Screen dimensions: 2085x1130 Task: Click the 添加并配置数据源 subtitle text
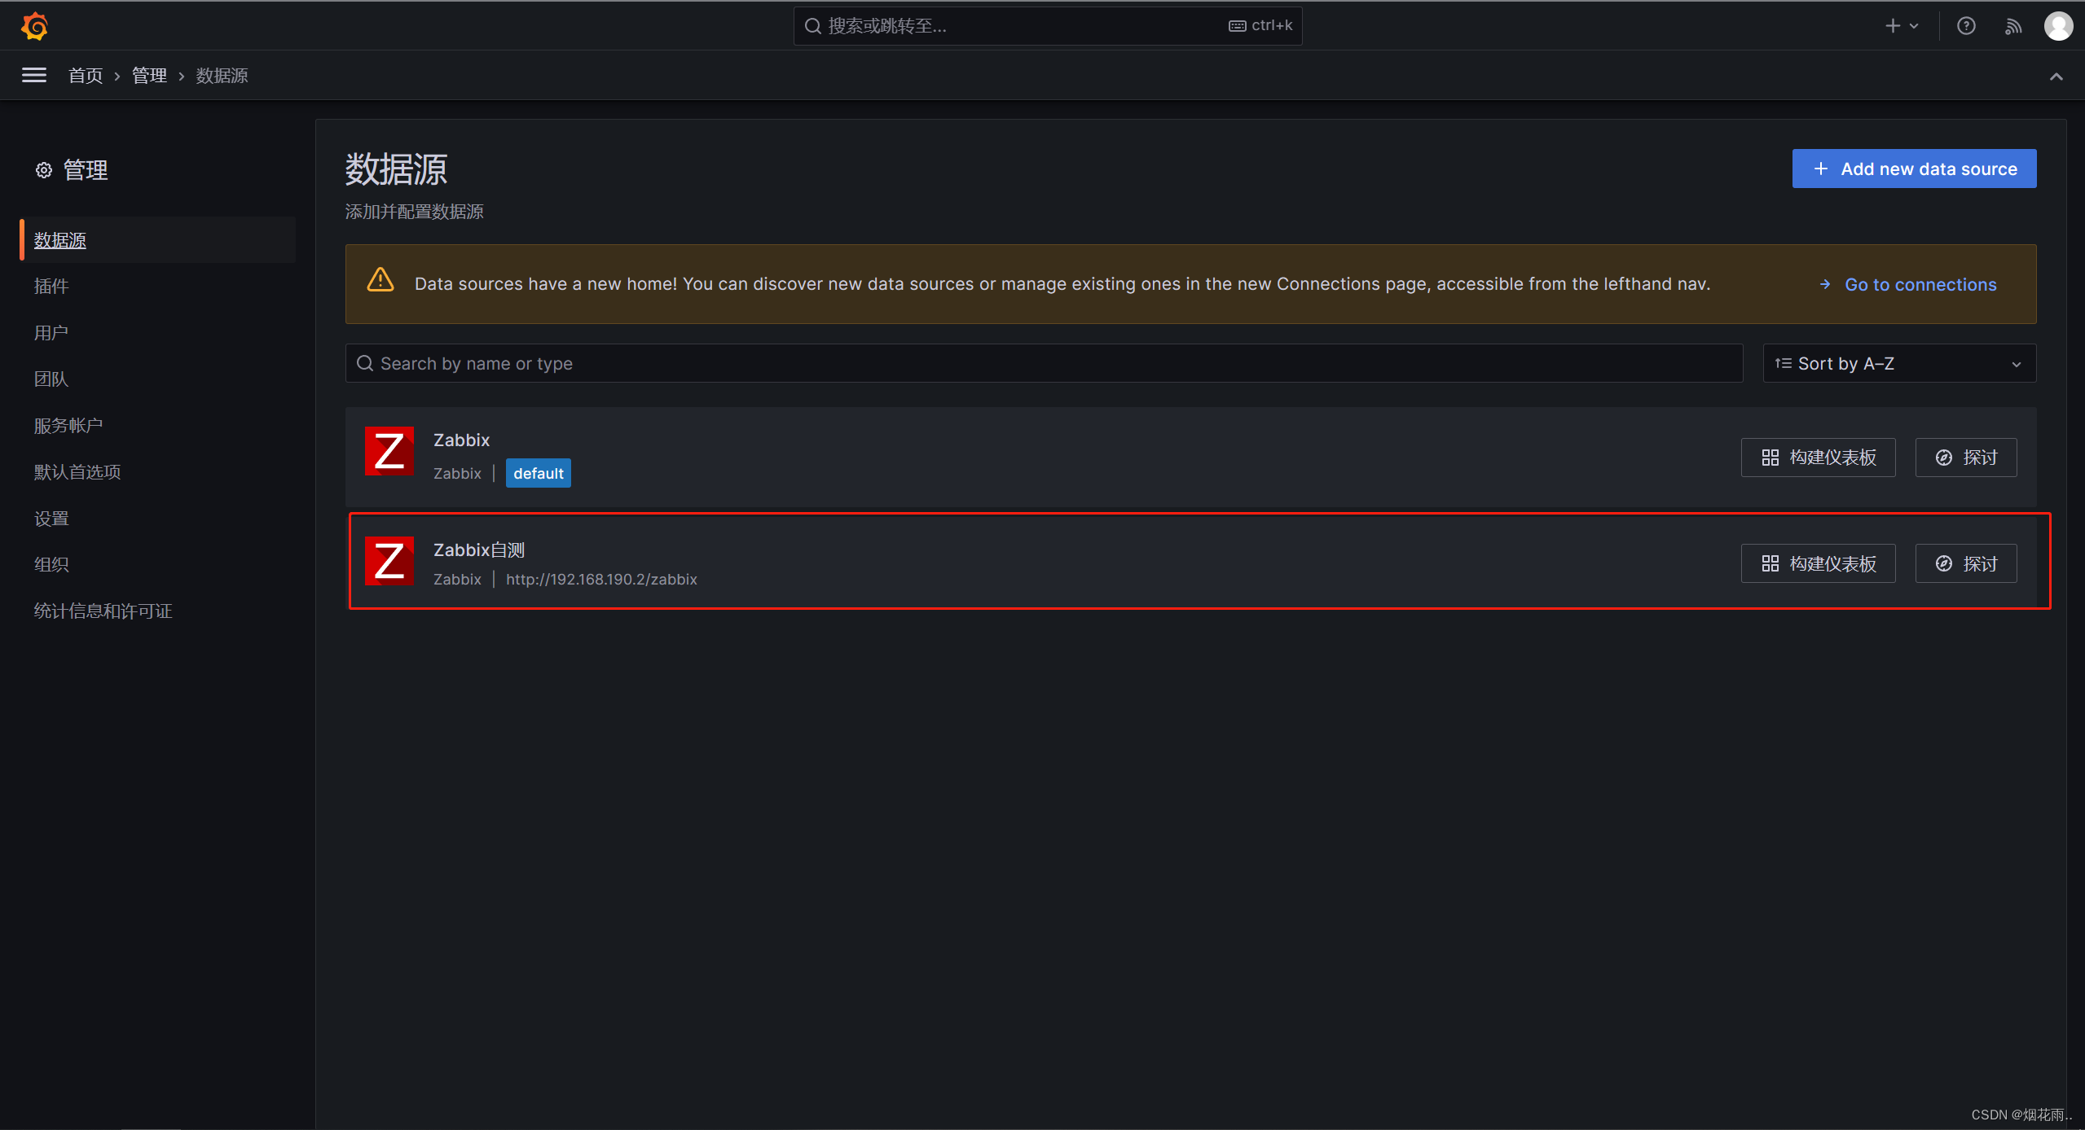(x=414, y=212)
